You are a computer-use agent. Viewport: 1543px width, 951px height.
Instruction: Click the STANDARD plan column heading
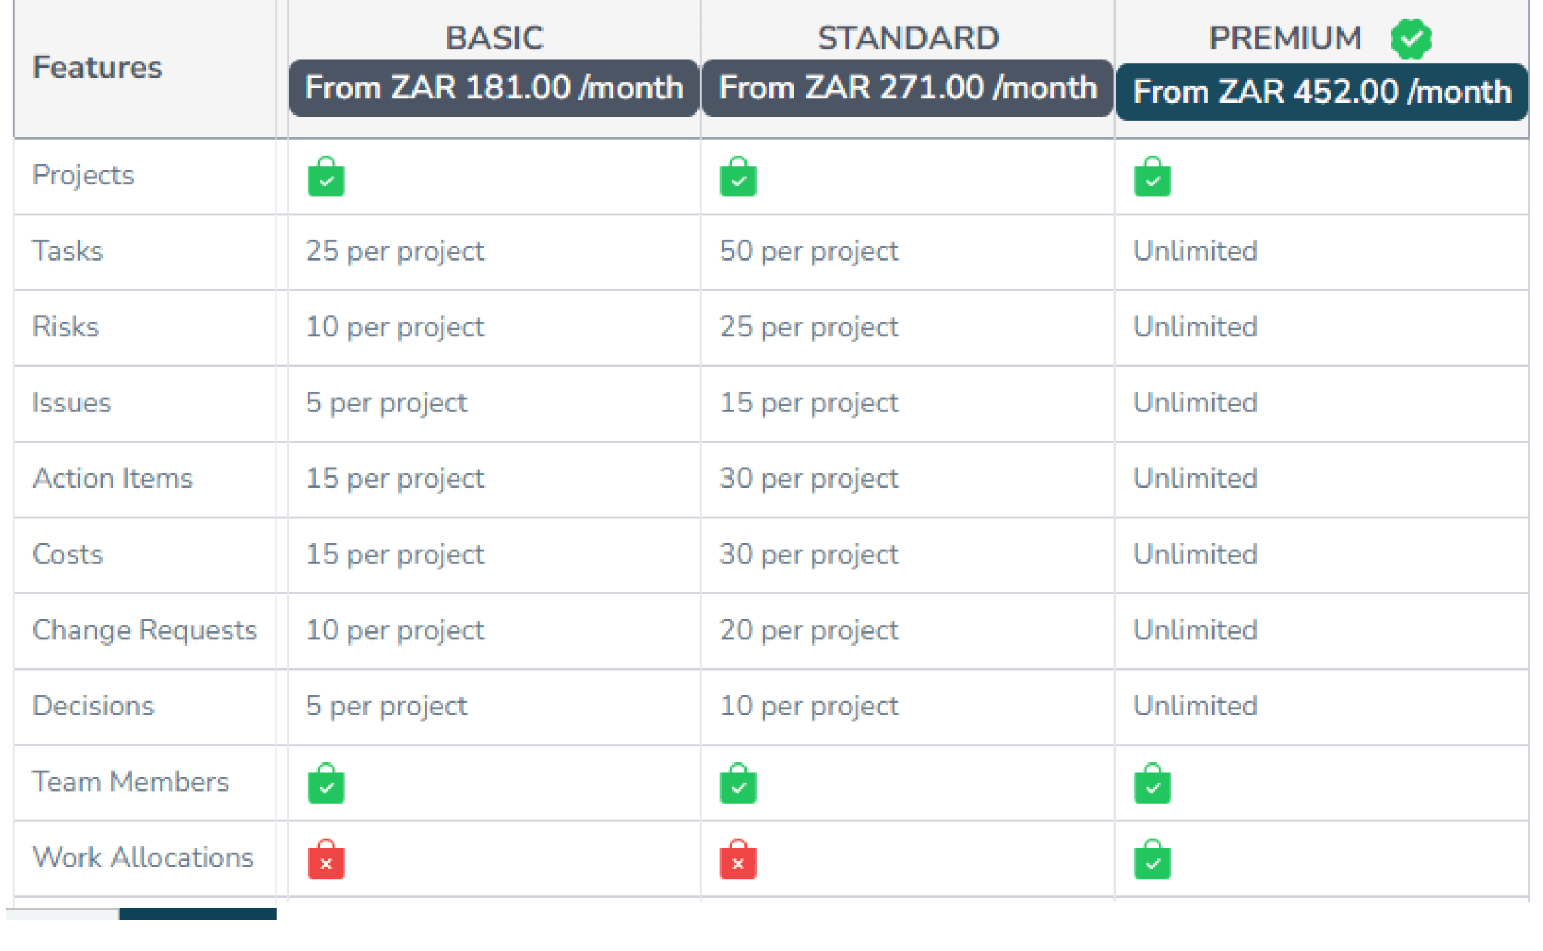908,38
